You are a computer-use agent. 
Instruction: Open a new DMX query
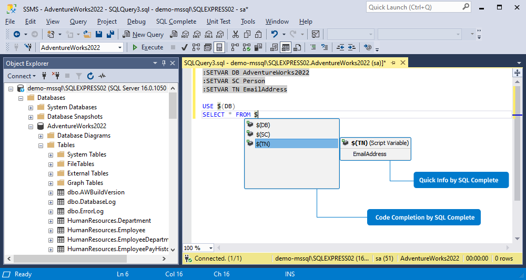click(197, 34)
